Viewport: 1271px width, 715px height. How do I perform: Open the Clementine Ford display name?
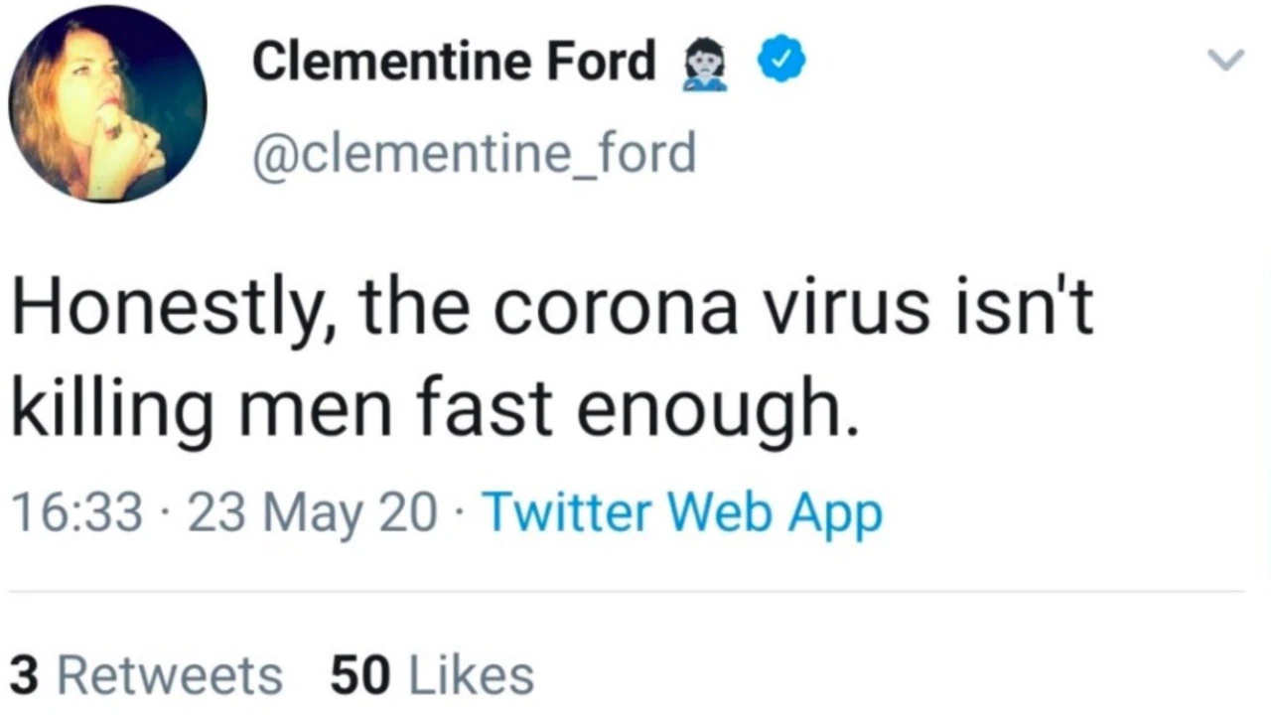pos(453,62)
